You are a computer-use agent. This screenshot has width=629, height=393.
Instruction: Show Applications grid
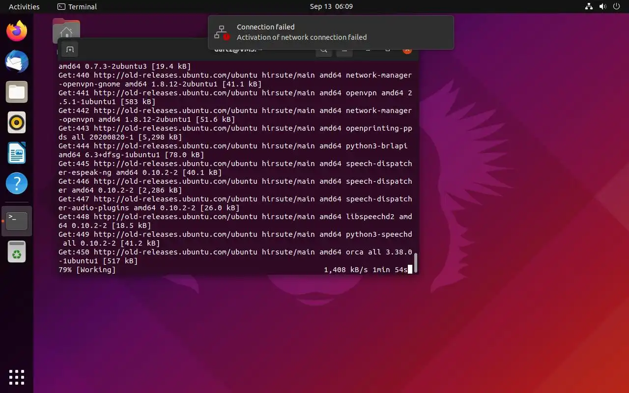click(17, 377)
